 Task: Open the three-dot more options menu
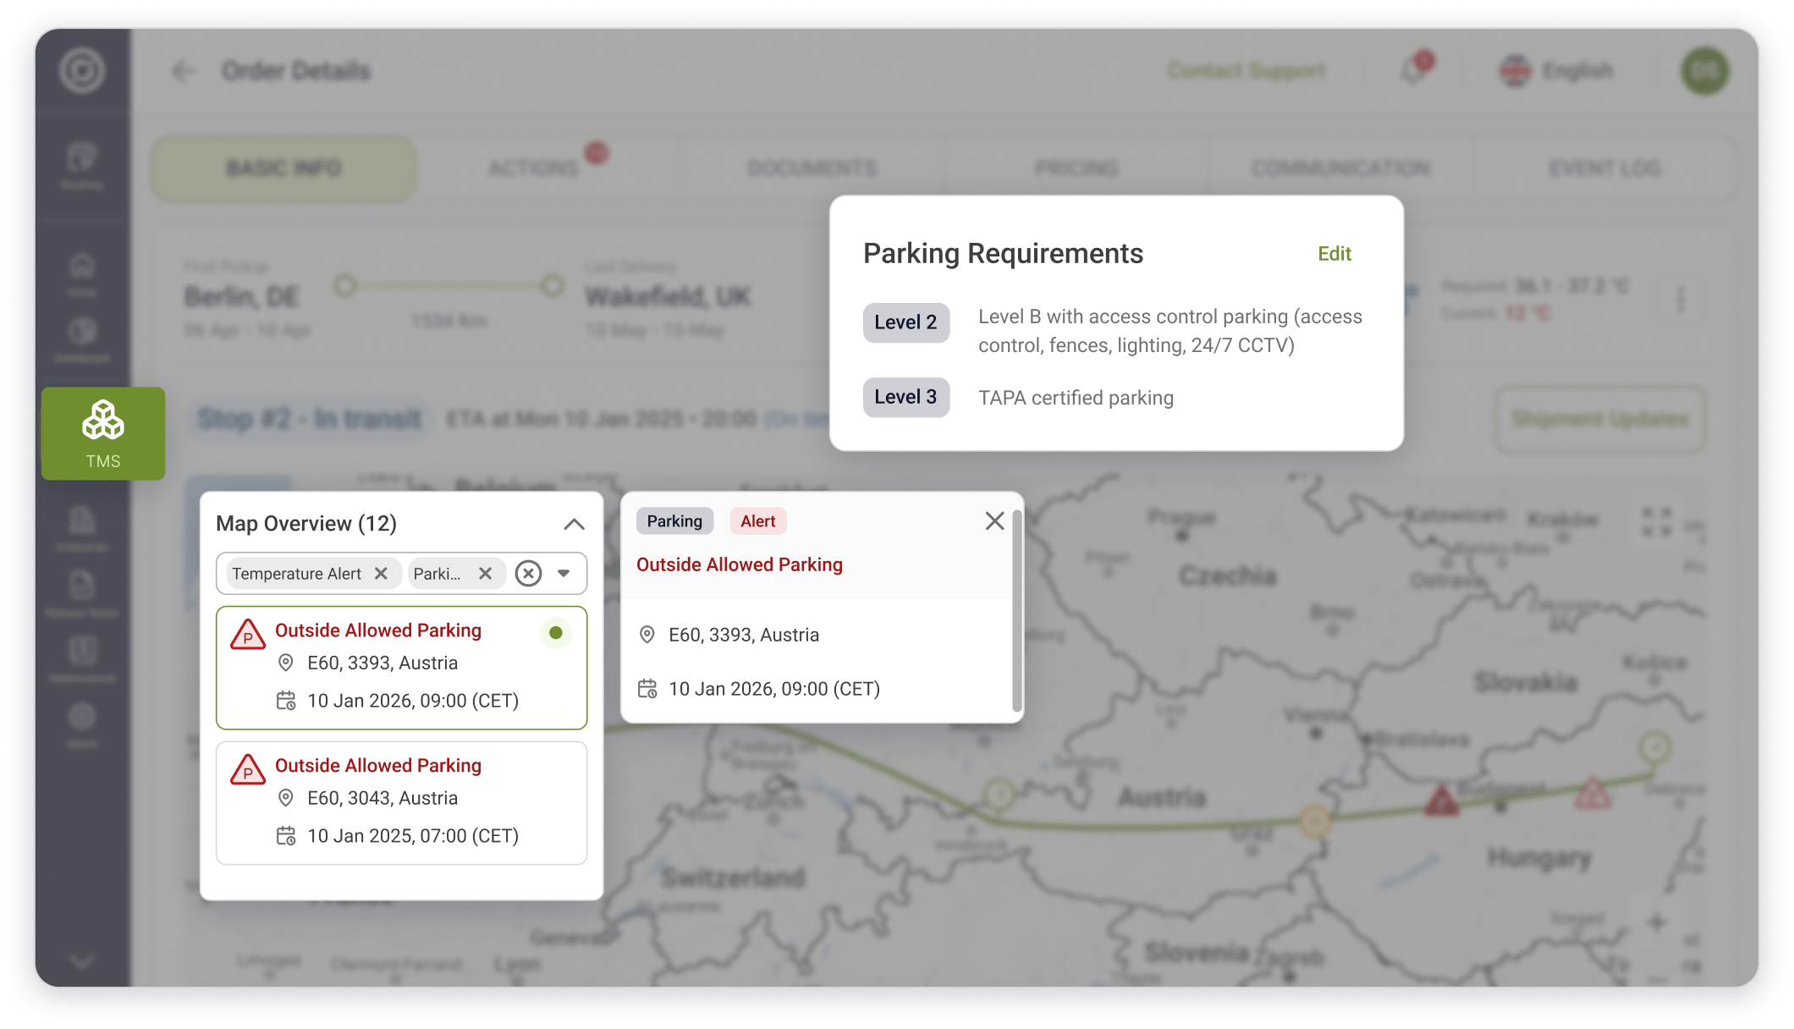click(1681, 299)
